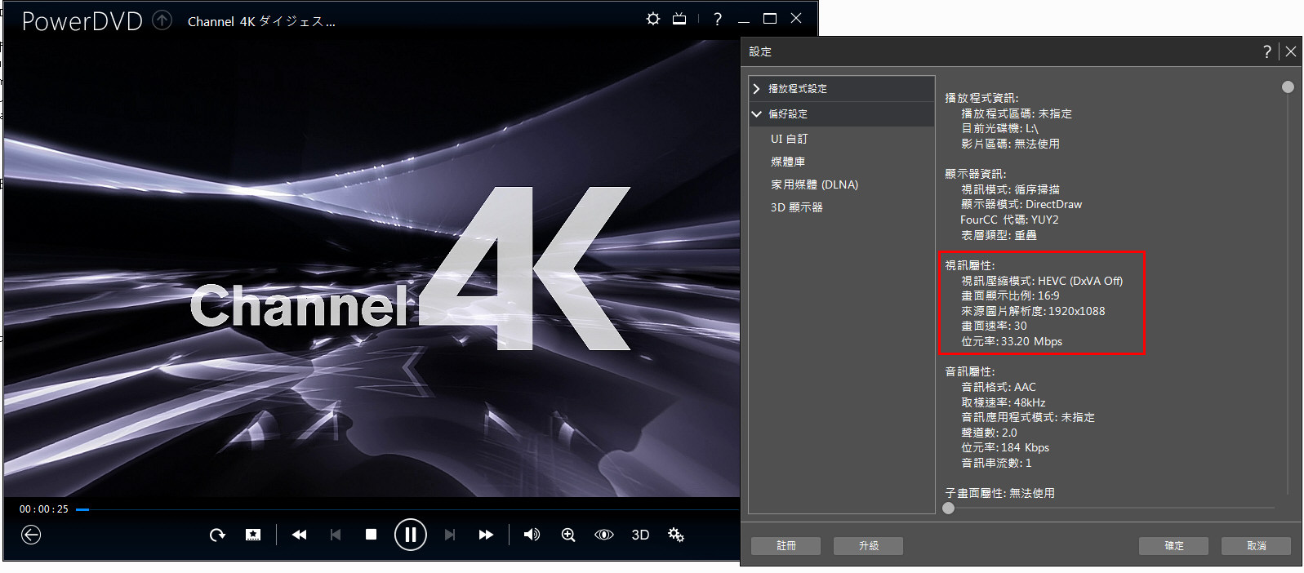Click the 畫面顯示比例 16:9 line

pos(1010,295)
